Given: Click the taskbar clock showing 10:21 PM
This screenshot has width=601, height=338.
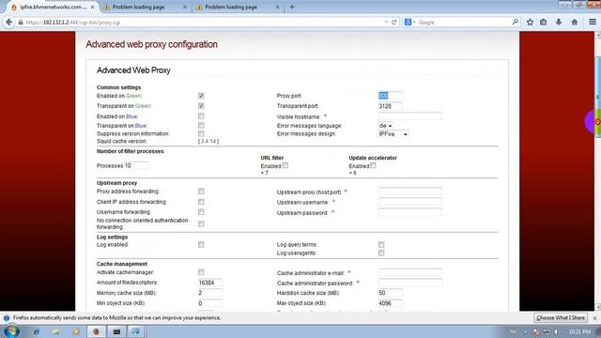Looking at the screenshot, I should (579, 331).
